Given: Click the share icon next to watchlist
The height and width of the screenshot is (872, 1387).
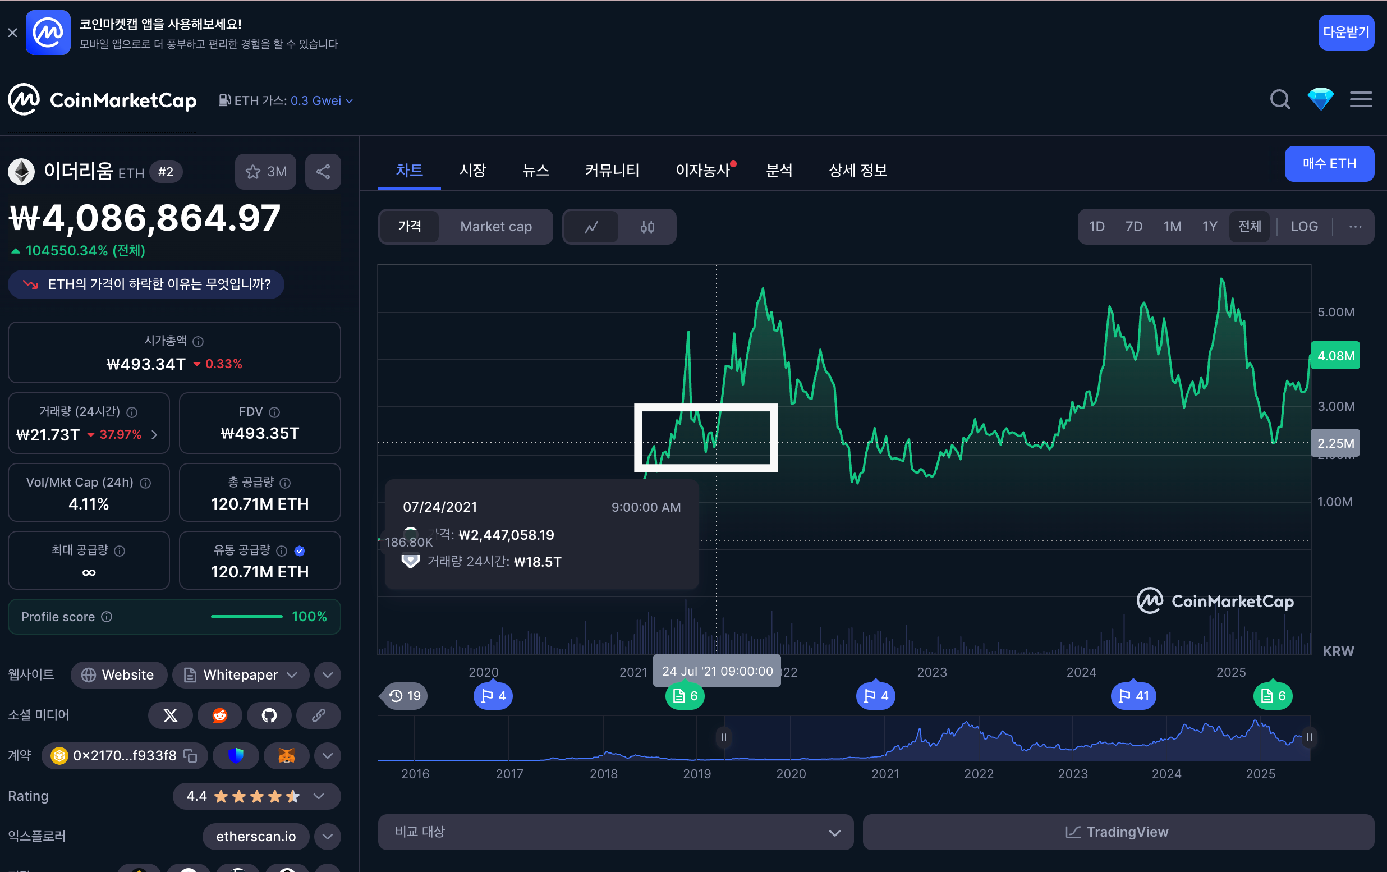Looking at the screenshot, I should tap(323, 172).
